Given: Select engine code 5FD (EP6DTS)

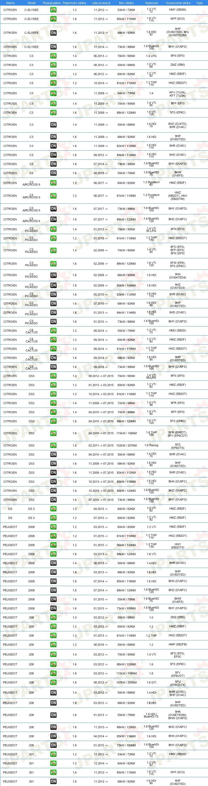Looking at the screenshot, I should tap(178, 447).
